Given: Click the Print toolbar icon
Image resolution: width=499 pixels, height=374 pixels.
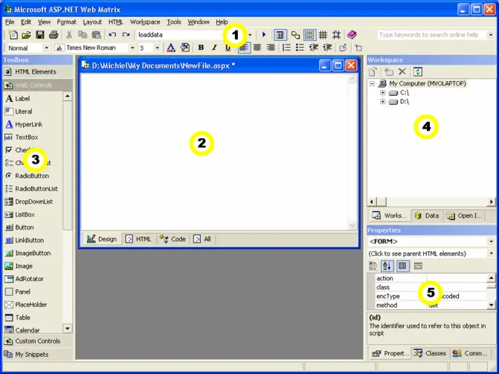Looking at the screenshot, I should click(54, 35).
